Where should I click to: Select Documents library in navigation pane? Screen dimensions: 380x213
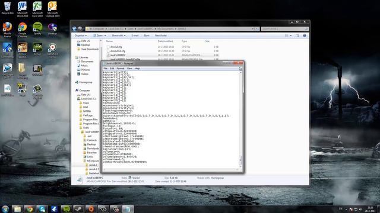coord(87,62)
